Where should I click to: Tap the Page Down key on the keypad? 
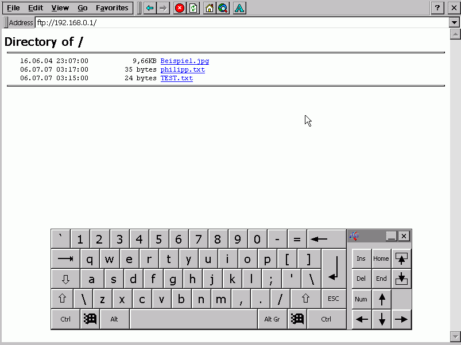click(401, 279)
